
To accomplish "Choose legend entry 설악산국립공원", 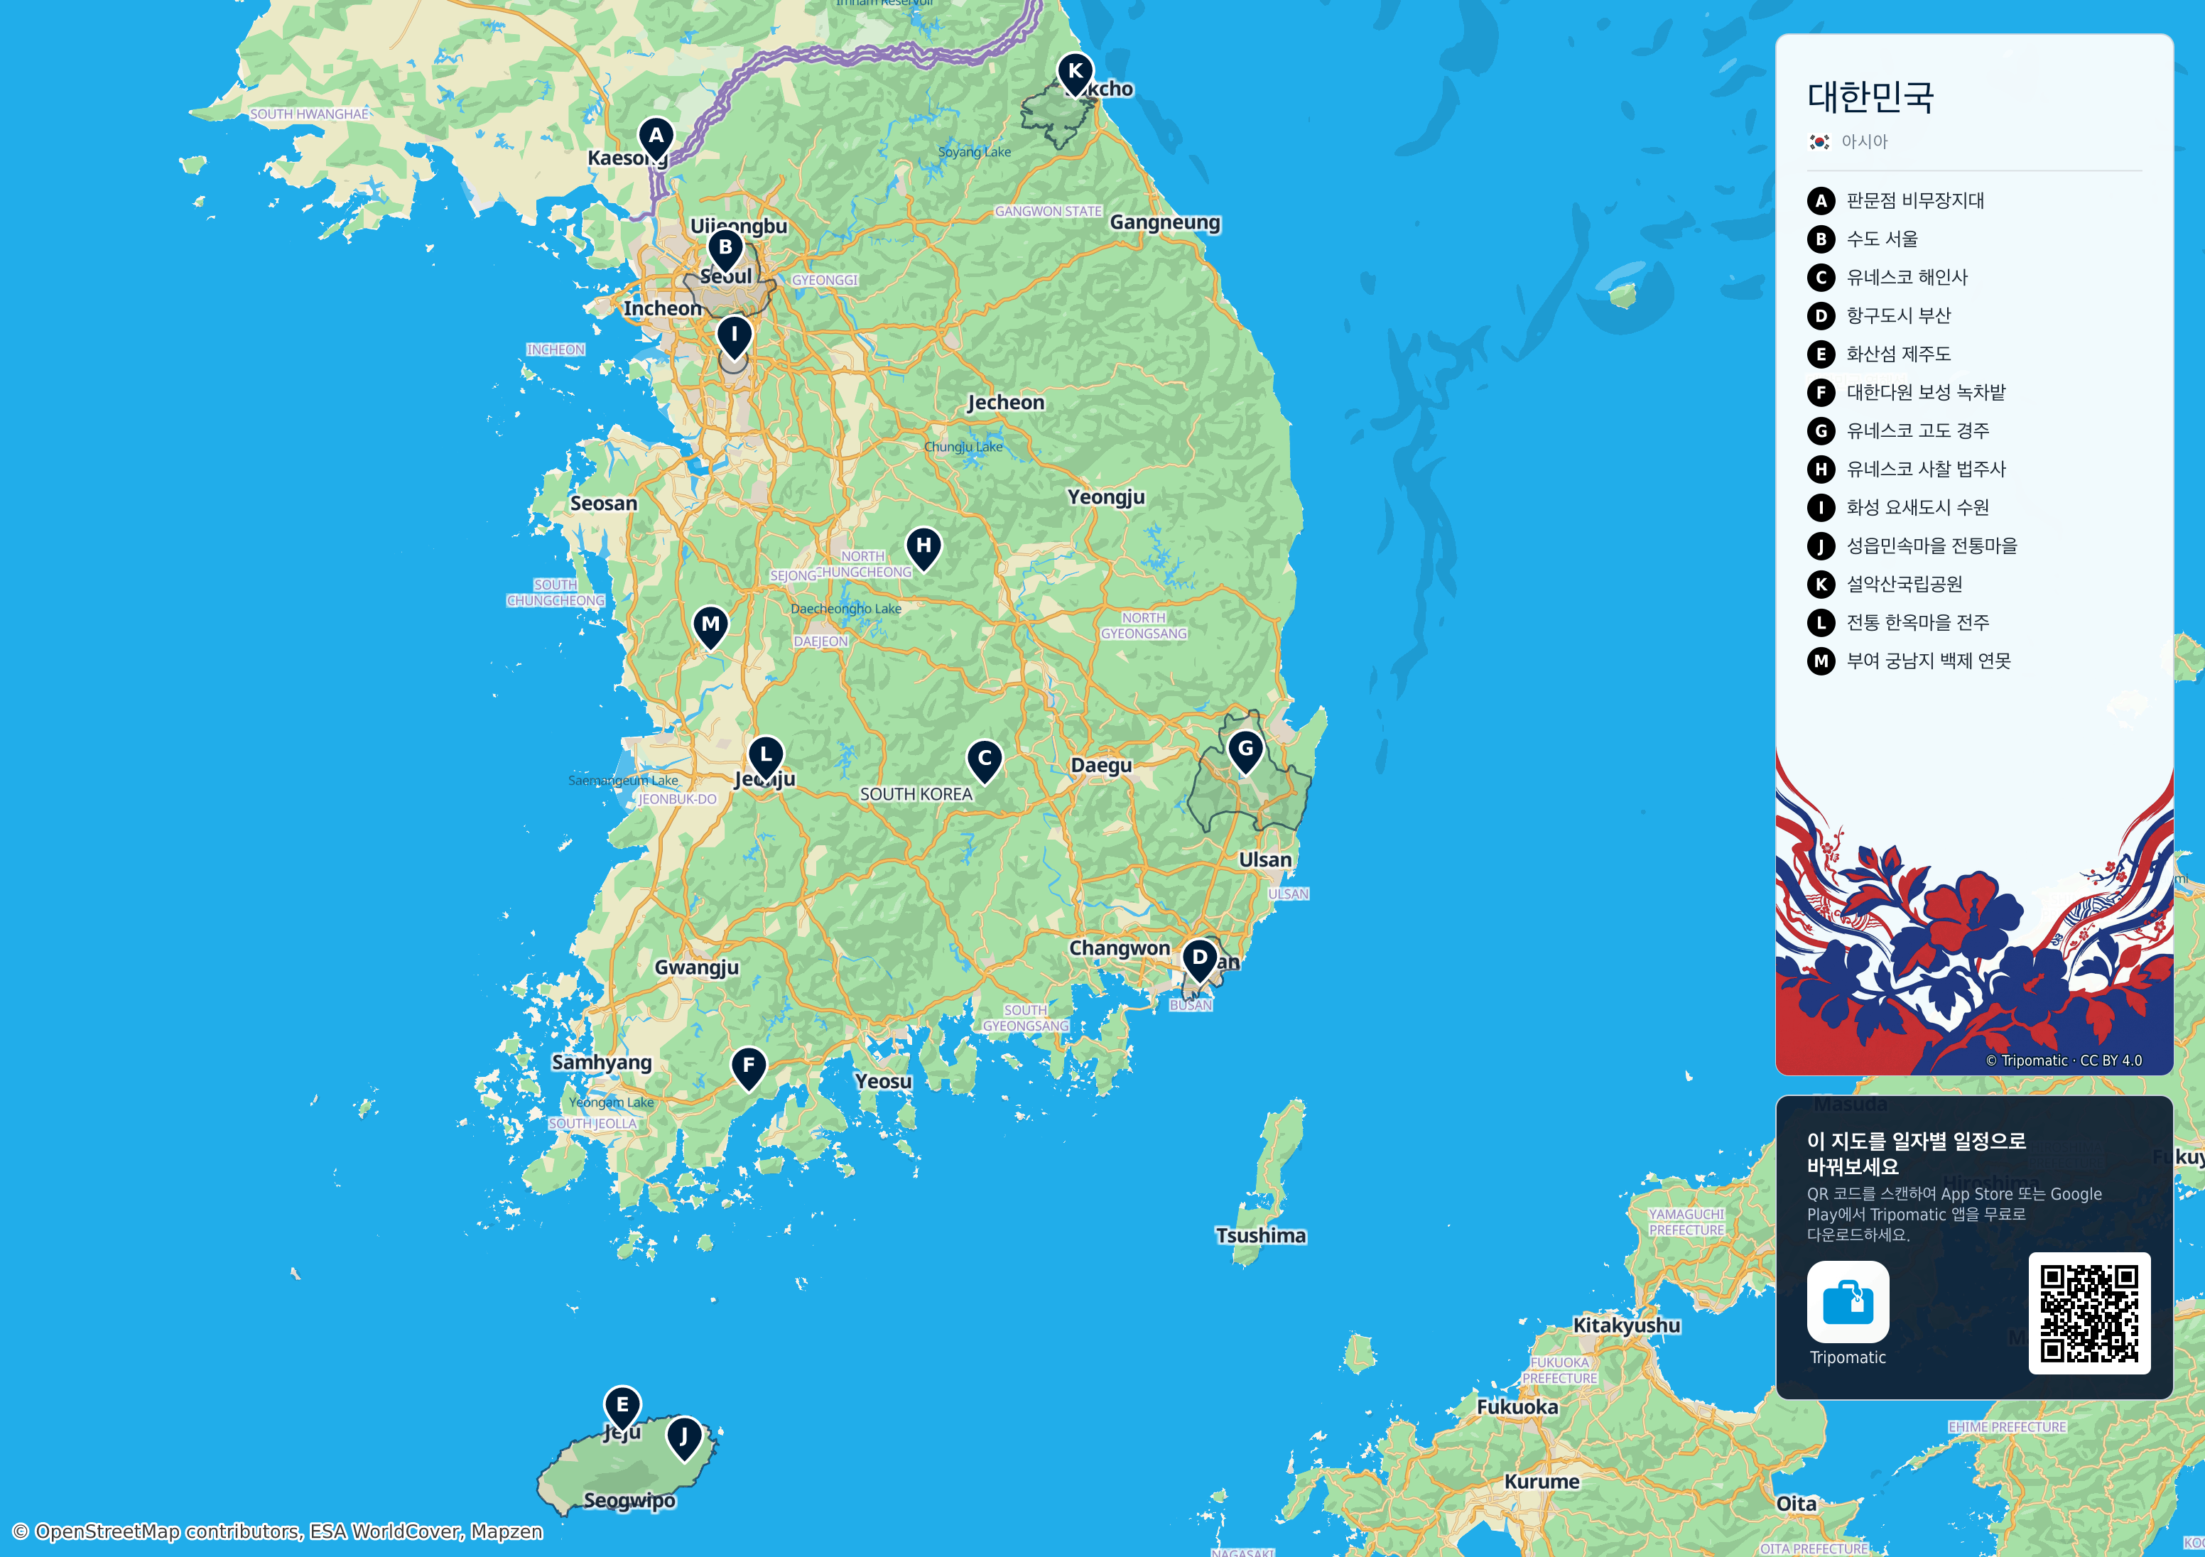I will [1885, 584].
